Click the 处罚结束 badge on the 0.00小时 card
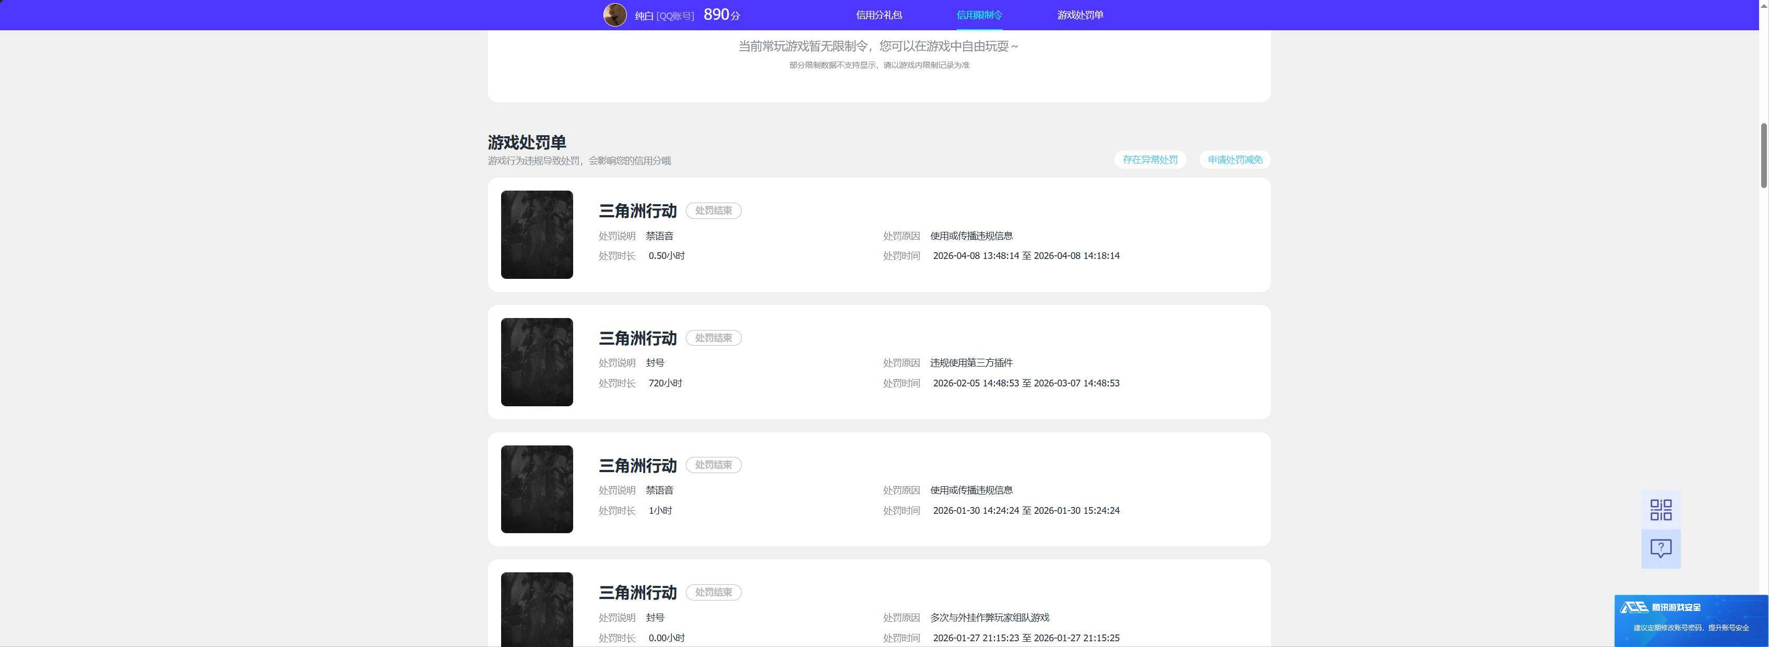The width and height of the screenshot is (1769, 647). coord(714,592)
